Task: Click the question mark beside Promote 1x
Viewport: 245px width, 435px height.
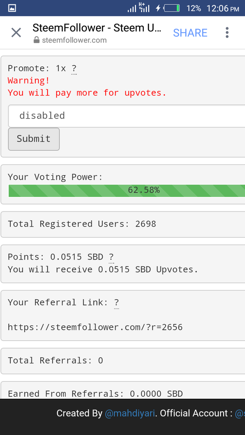Action: pyautogui.click(x=74, y=68)
